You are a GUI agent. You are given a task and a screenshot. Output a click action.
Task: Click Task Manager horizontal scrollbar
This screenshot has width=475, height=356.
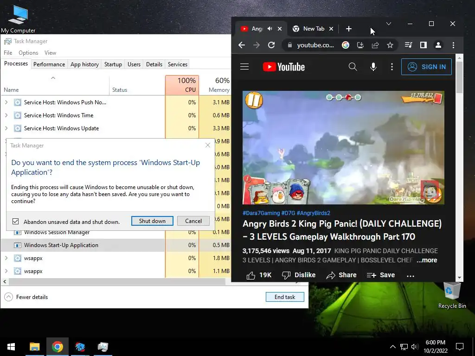[116, 281]
